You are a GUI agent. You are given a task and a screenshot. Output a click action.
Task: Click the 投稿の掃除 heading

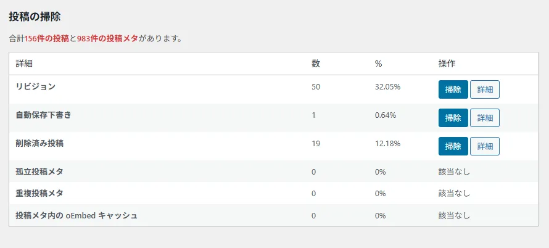click(x=35, y=17)
